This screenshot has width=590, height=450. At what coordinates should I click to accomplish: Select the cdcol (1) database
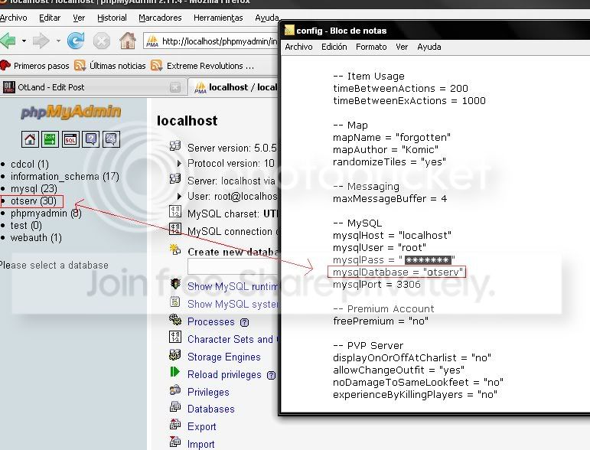pos(30,164)
